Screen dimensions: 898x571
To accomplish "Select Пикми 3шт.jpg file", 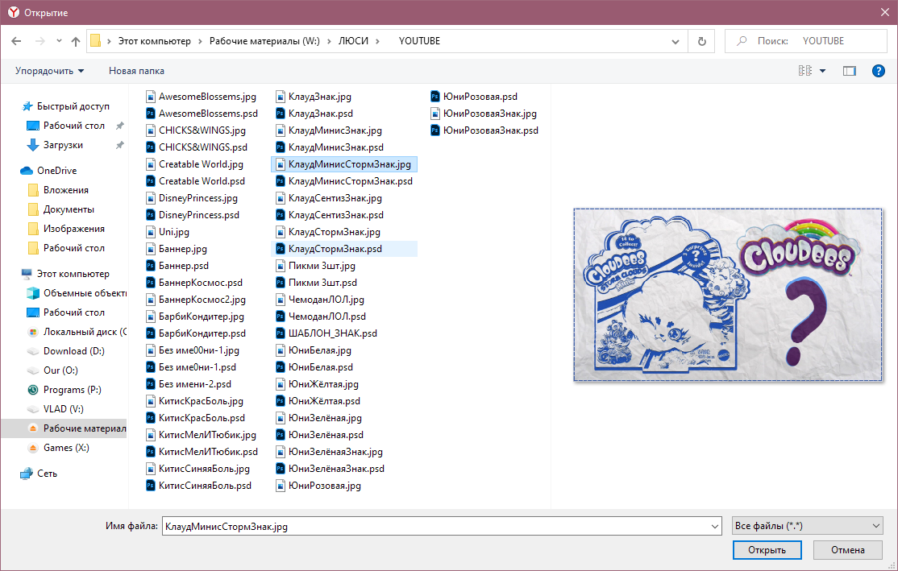I will point(315,266).
